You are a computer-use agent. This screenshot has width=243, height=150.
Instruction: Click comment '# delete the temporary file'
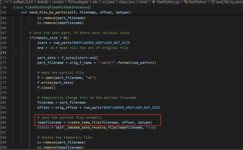coord(64,137)
